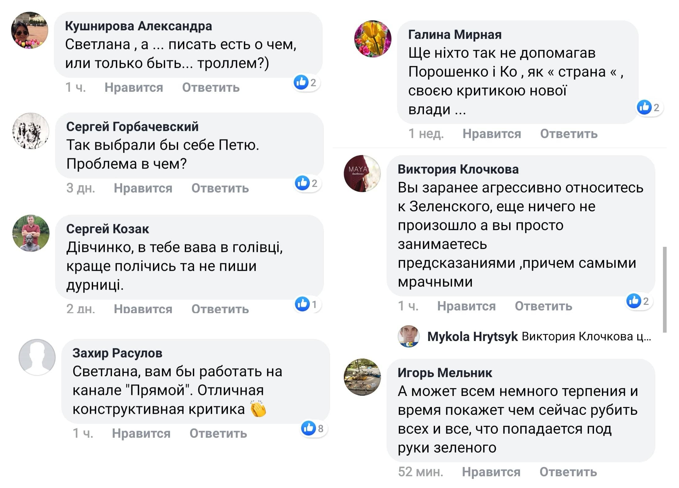679x488 pixels.
Task: Like Кушнирова Александра's comment via Нравится
Action: coord(134,87)
